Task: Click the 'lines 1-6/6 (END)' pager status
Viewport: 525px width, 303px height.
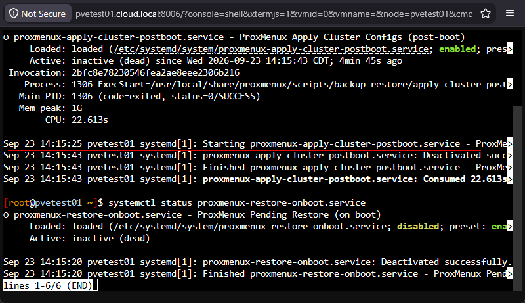Action: point(47,285)
